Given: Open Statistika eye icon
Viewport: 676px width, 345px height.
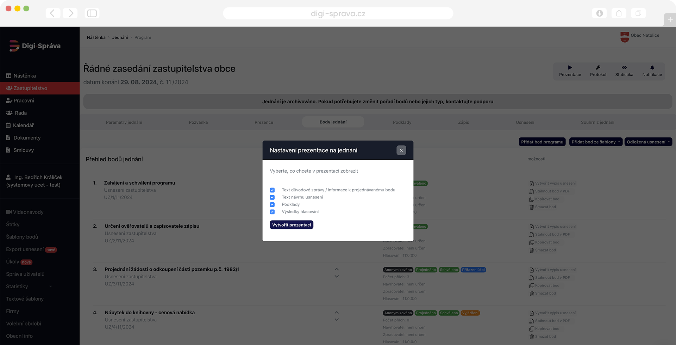Looking at the screenshot, I should (624, 68).
